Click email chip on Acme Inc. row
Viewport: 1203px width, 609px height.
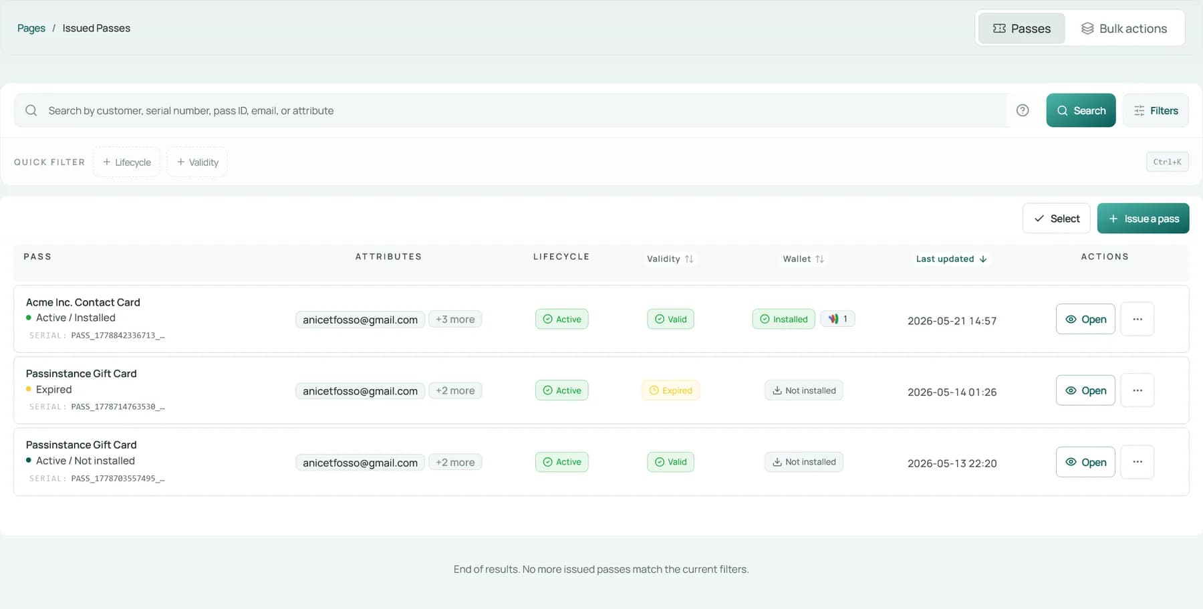[360, 320]
